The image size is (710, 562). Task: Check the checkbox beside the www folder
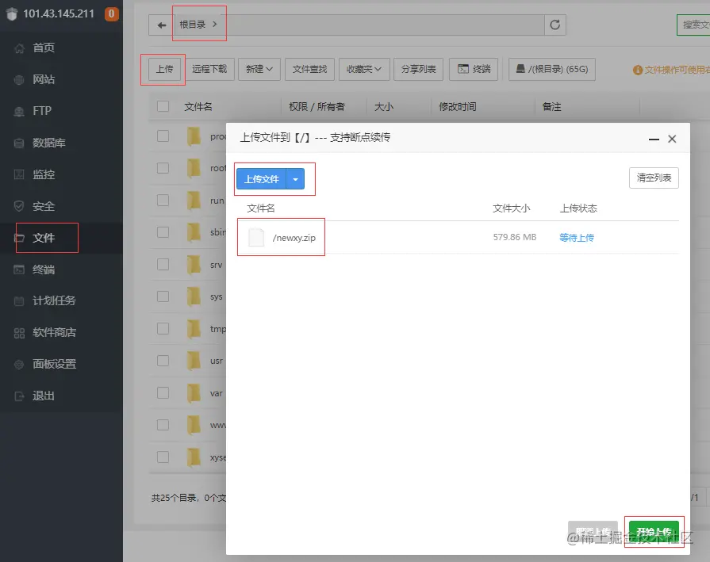(163, 424)
